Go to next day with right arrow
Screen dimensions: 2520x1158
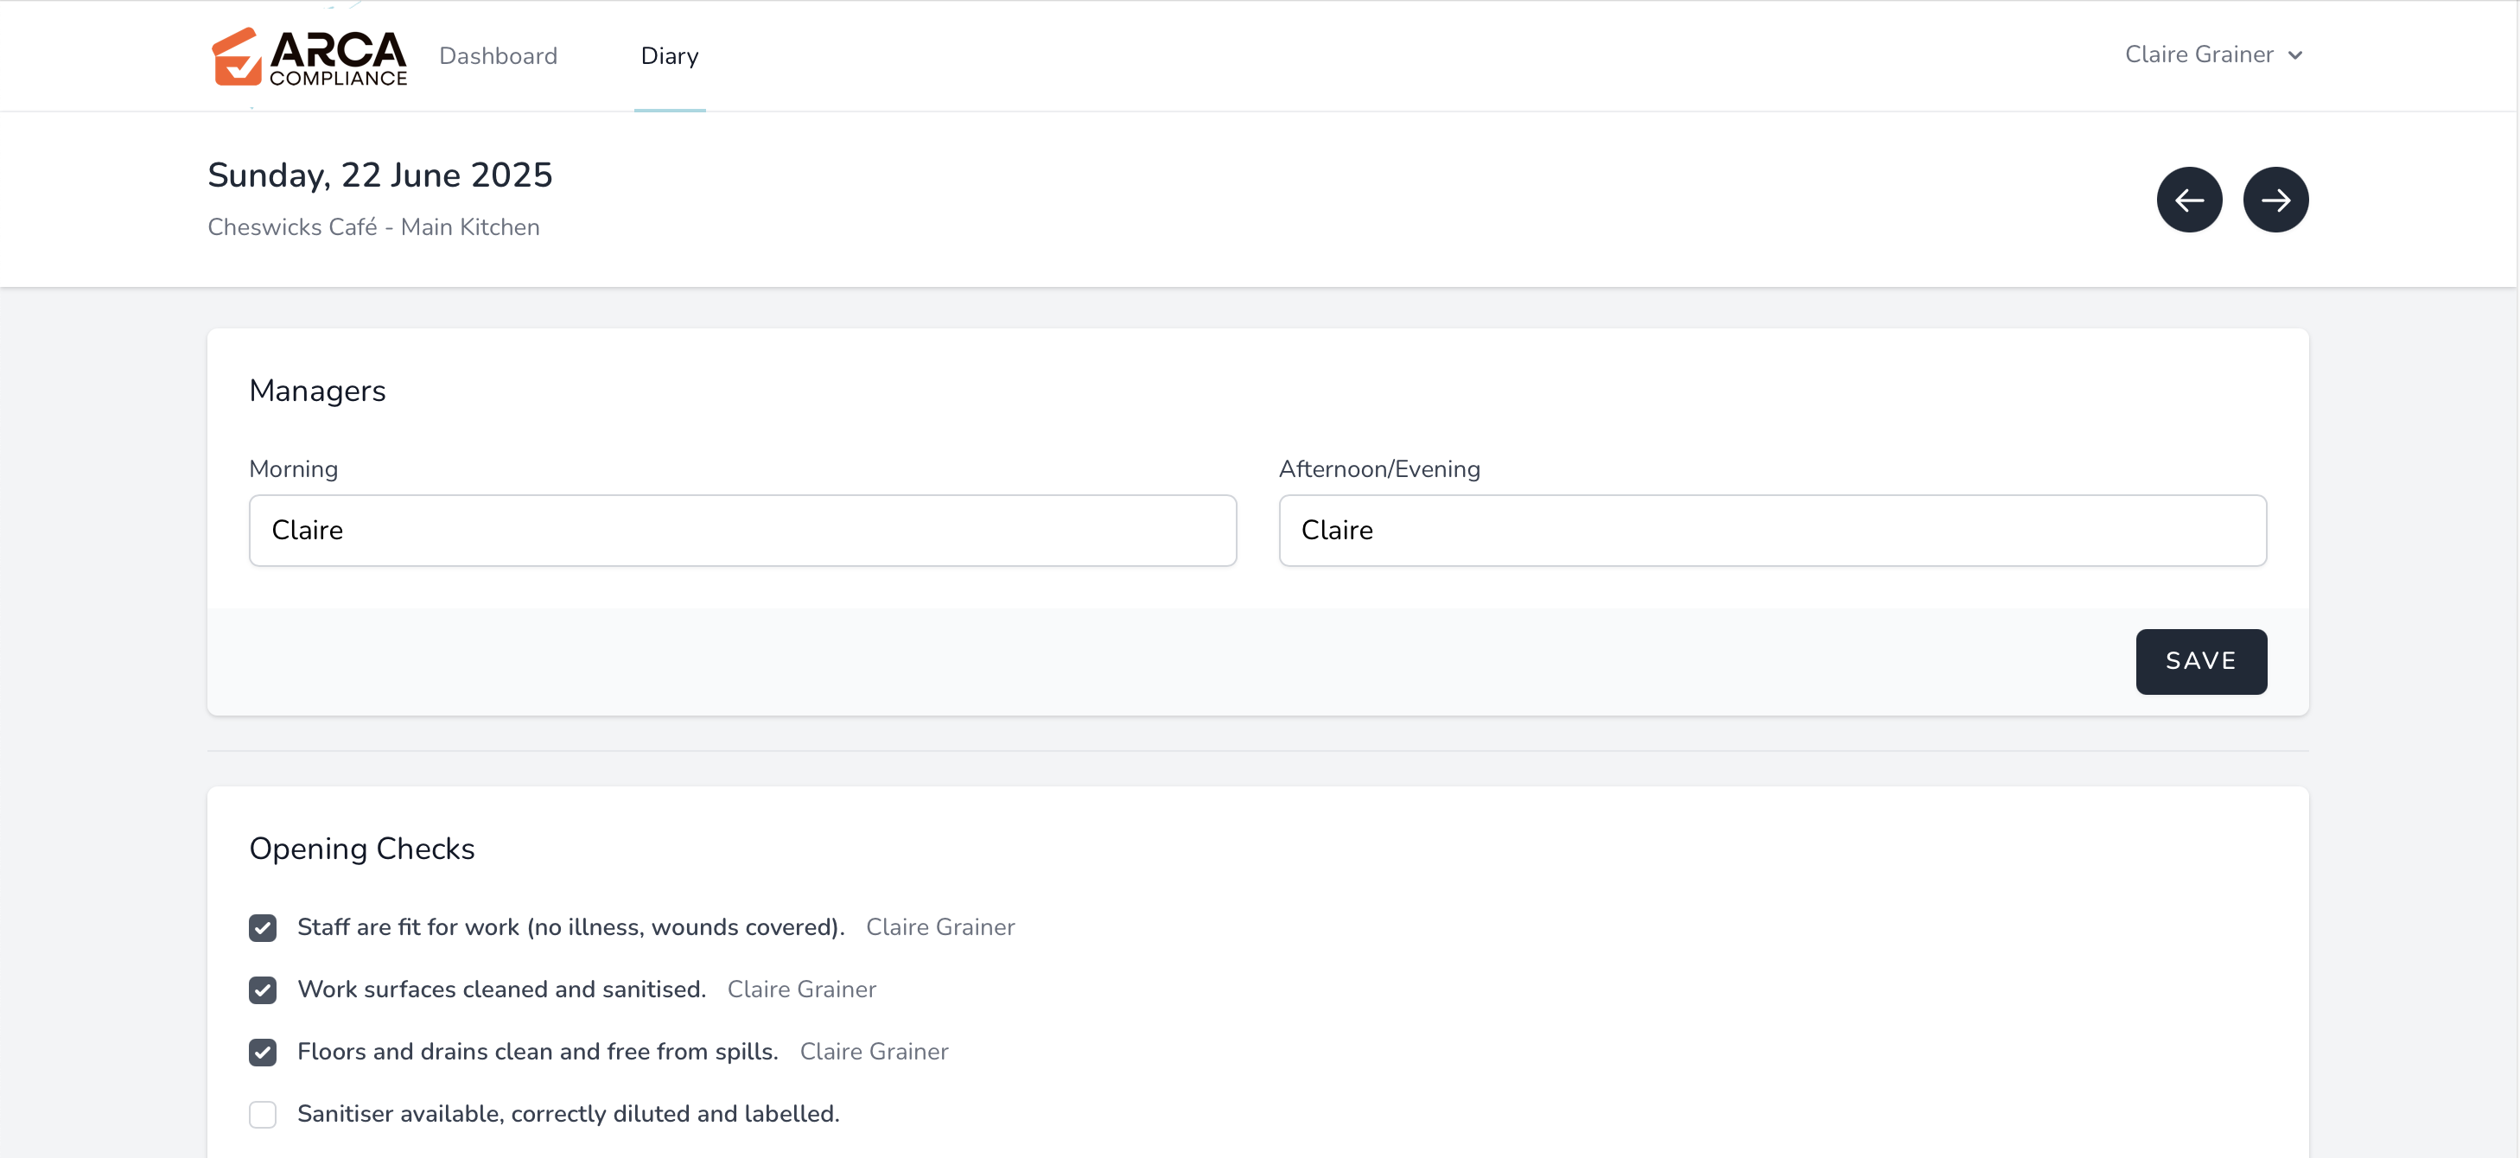click(x=2275, y=200)
